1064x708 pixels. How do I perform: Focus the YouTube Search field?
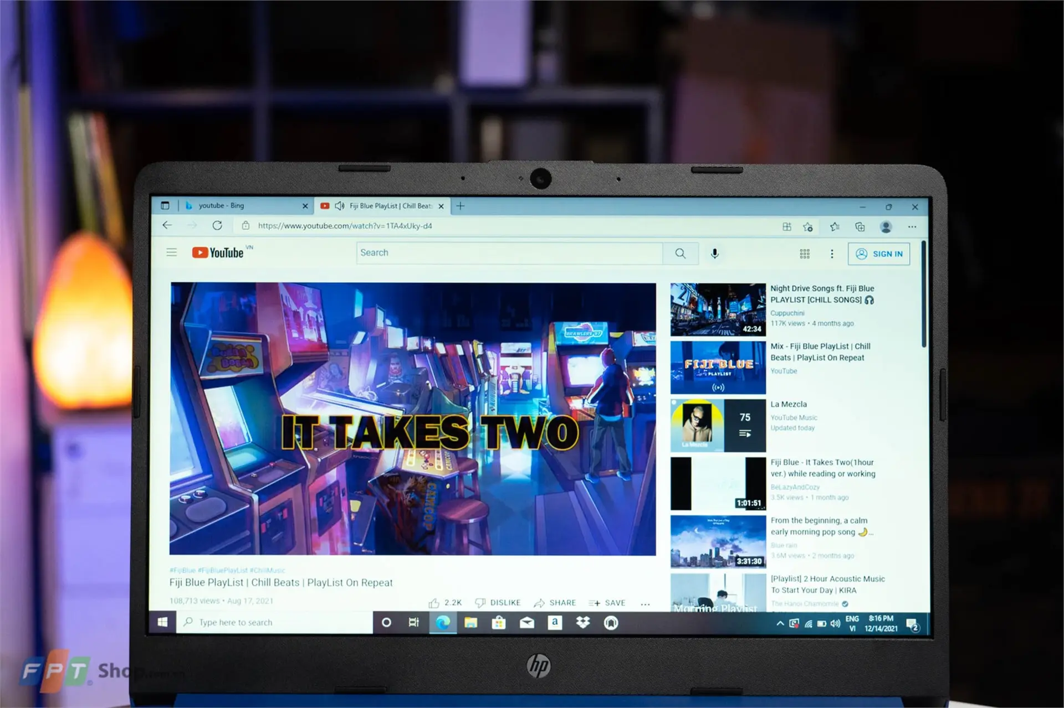click(x=510, y=253)
